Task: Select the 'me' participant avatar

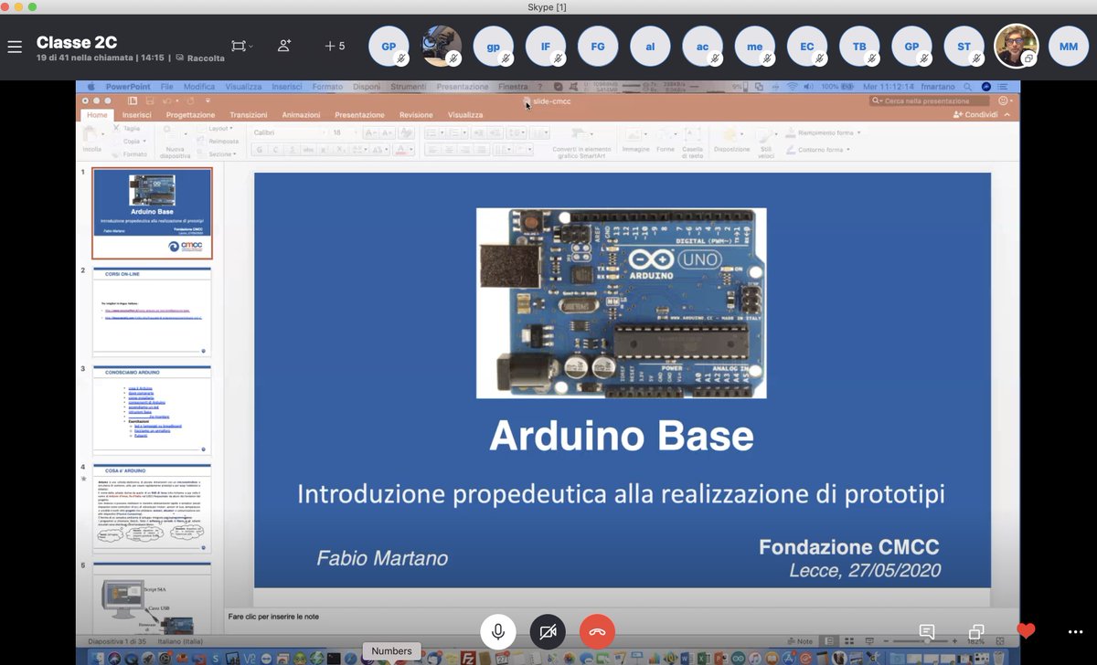Action: tap(755, 46)
